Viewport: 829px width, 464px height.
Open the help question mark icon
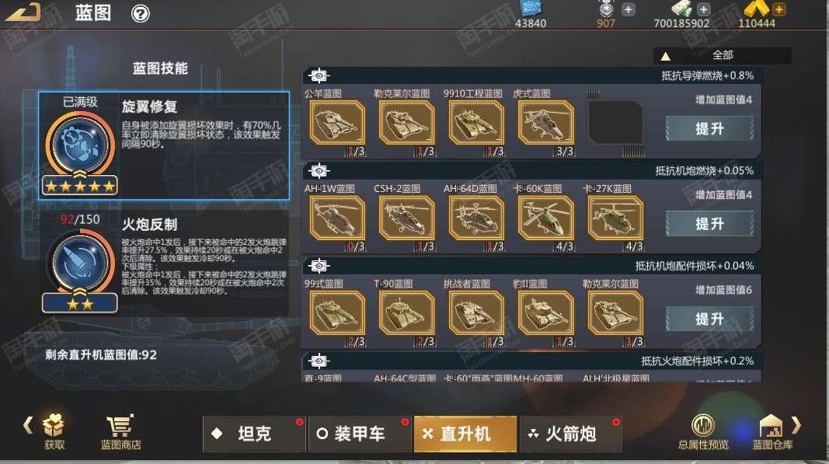pyautogui.click(x=140, y=13)
